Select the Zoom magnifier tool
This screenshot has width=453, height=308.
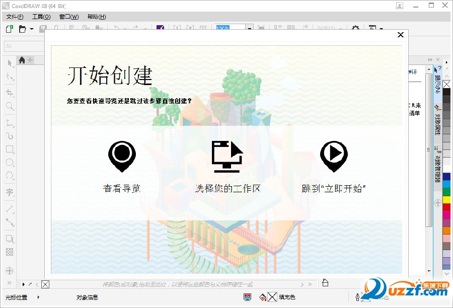10,106
